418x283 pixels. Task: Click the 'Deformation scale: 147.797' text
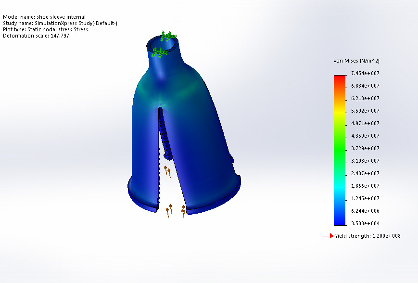click(x=36, y=36)
